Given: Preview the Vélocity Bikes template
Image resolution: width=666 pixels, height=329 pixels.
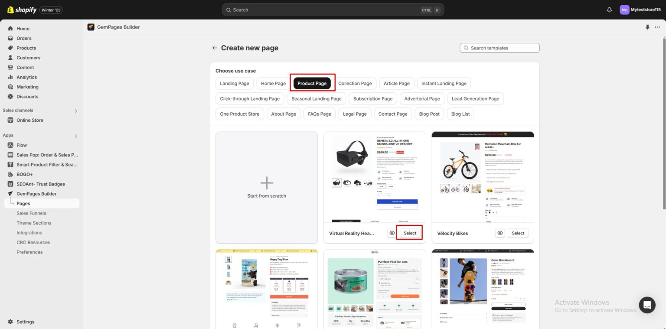Looking at the screenshot, I should point(500,233).
